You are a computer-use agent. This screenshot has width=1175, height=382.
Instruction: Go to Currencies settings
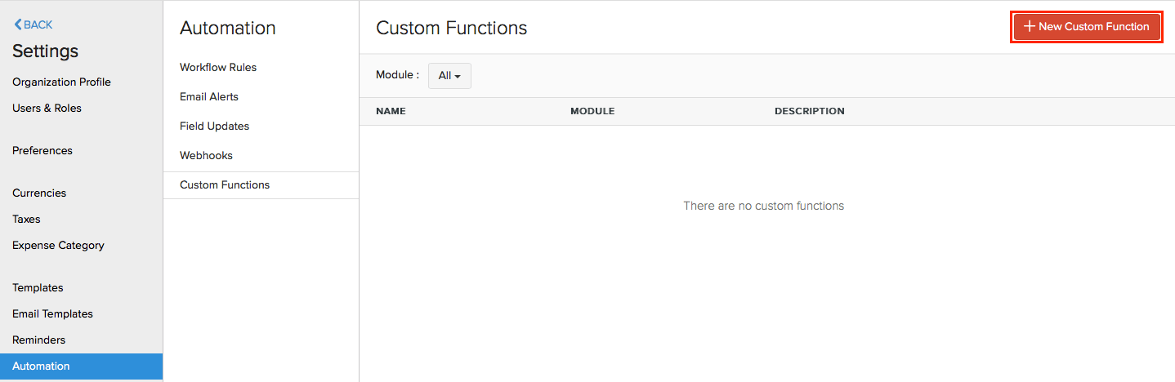pyautogui.click(x=39, y=193)
